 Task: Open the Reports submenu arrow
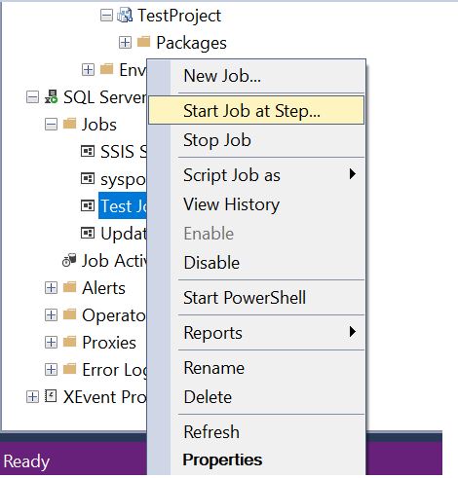pos(353,332)
